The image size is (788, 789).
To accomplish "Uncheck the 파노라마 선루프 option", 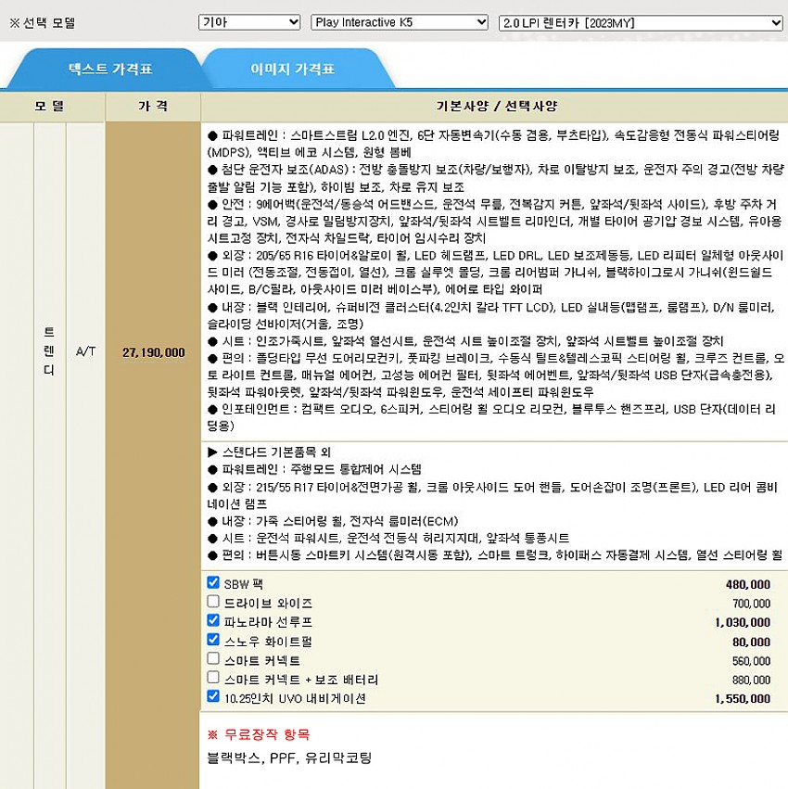I will [x=214, y=621].
